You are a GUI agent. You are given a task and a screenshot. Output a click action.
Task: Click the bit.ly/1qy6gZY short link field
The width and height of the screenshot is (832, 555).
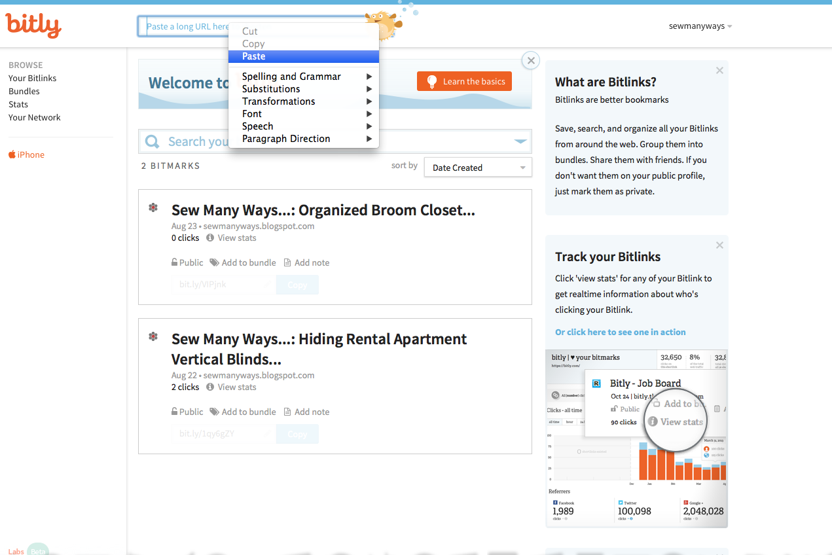tap(223, 434)
